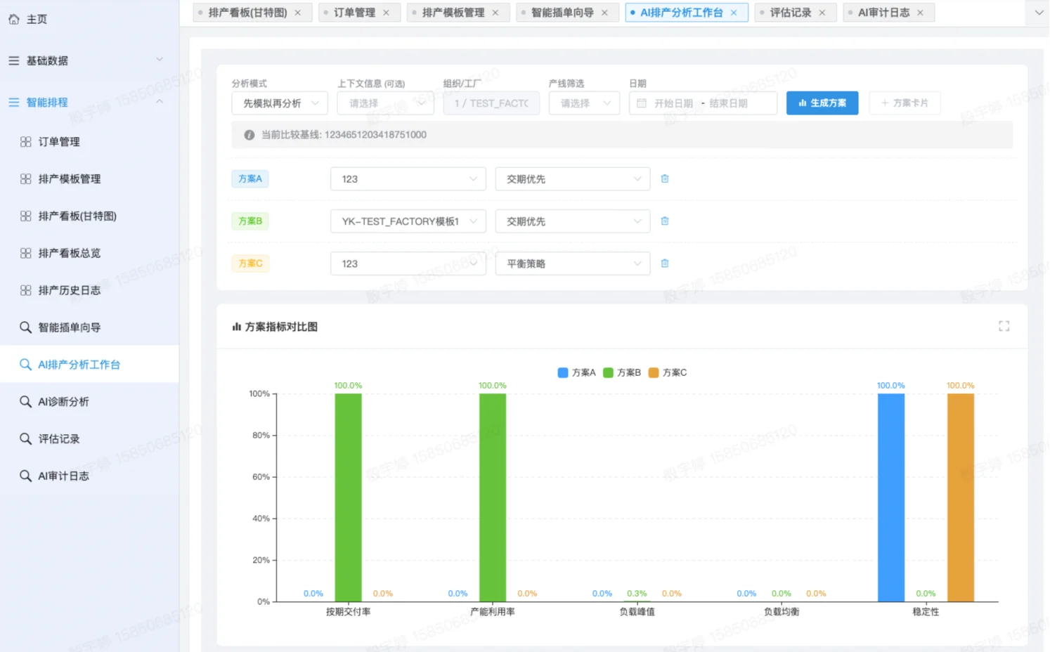This screenshot has width=1050, height=652.
Task: Open 方案A template dropdown showing 123
Action: [408, 179]
